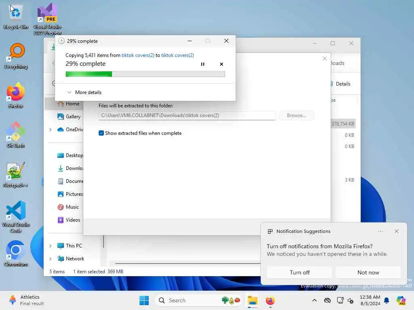The width and height of the screenshot is (414, 310).
Task: Expand the This PC tree node
Action: [x=51, y=246]
